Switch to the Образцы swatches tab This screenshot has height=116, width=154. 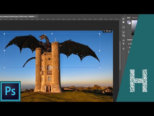(135, 18)
